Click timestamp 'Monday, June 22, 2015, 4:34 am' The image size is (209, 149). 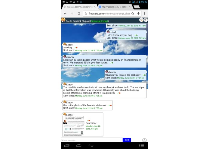pos(132,26)
